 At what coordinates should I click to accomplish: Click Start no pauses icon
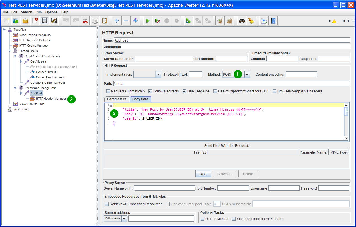(157, 21)
